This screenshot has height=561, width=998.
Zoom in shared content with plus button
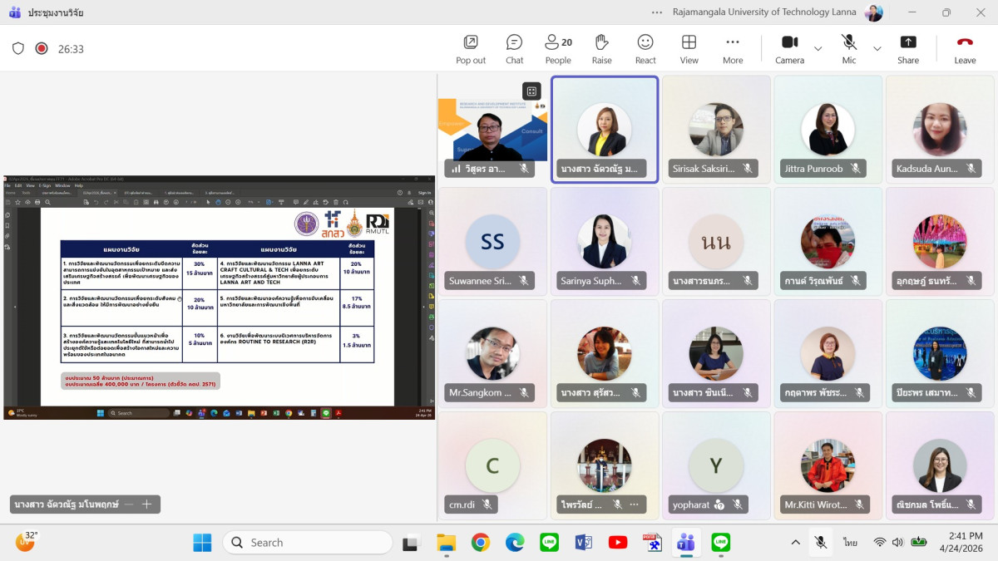(x=147, y=504)
